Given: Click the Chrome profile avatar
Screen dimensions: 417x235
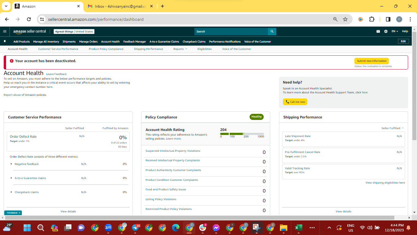Looking at the screenshot, I should 399,19.
